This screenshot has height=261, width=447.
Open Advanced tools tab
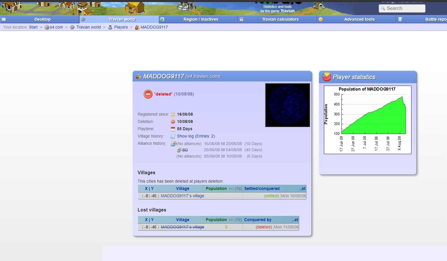(357, 19)
